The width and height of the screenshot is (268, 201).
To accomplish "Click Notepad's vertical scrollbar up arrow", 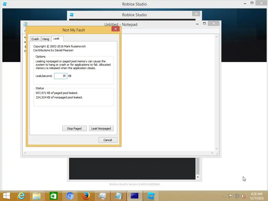I will (216, 37).
